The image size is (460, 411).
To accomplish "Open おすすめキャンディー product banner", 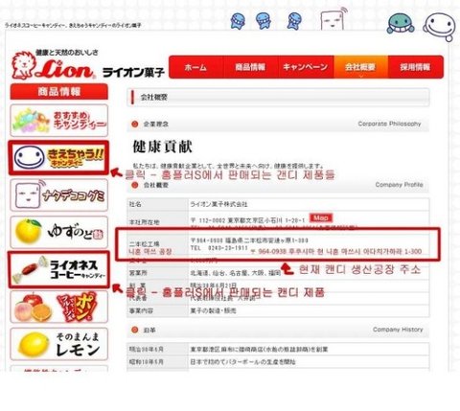I will 59,121.
